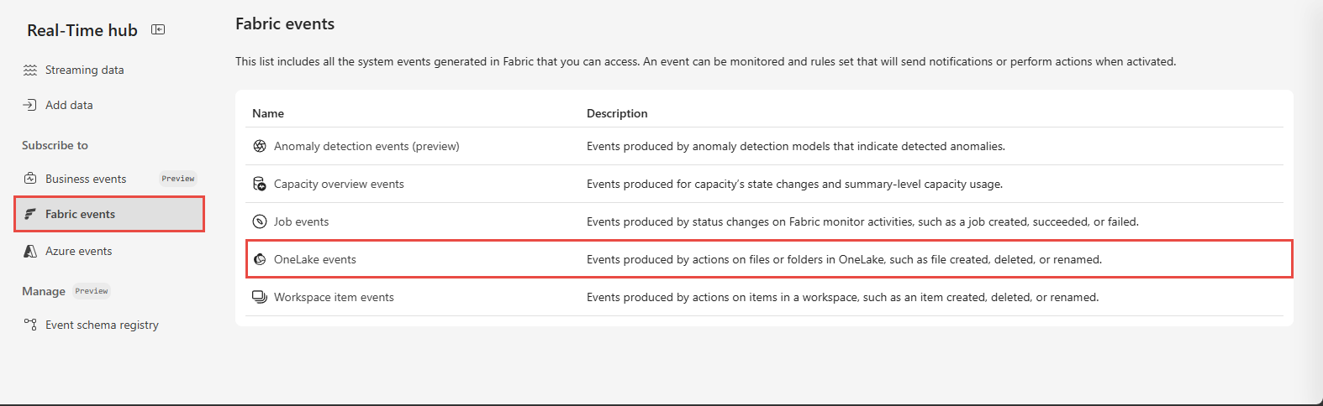Click the Description column header

coord(617,113)
